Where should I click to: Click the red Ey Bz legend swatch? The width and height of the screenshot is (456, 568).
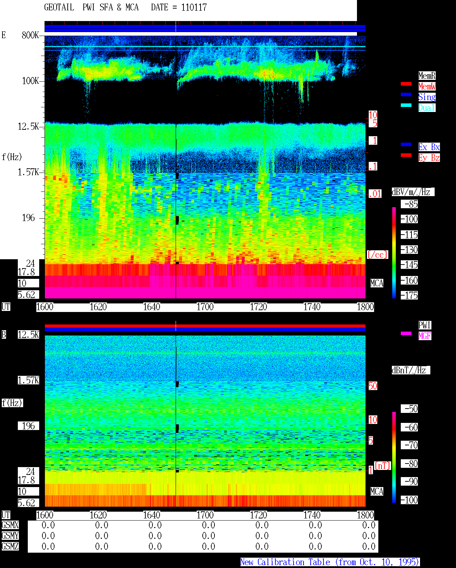406,155
